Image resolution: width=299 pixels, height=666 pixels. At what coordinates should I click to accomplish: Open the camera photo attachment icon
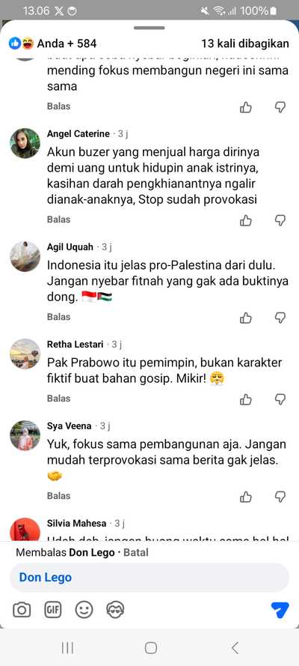click(x=22, y=611)
